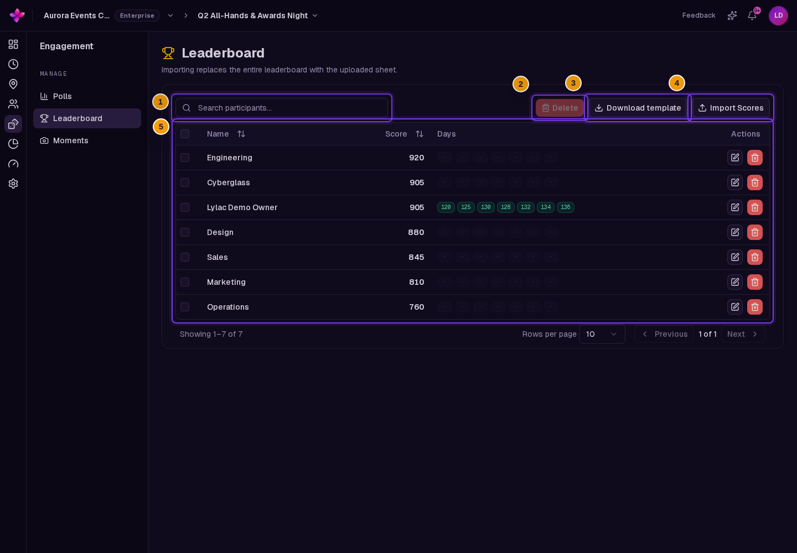This screenshot has height=553, width=797.
Task: Open the settings gear icon
Action: coord(13,184)
